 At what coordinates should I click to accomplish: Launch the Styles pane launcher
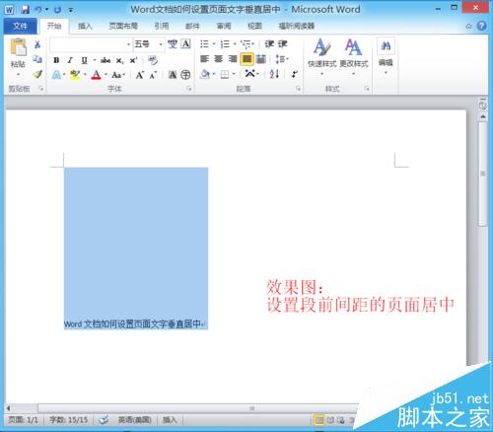367,89
